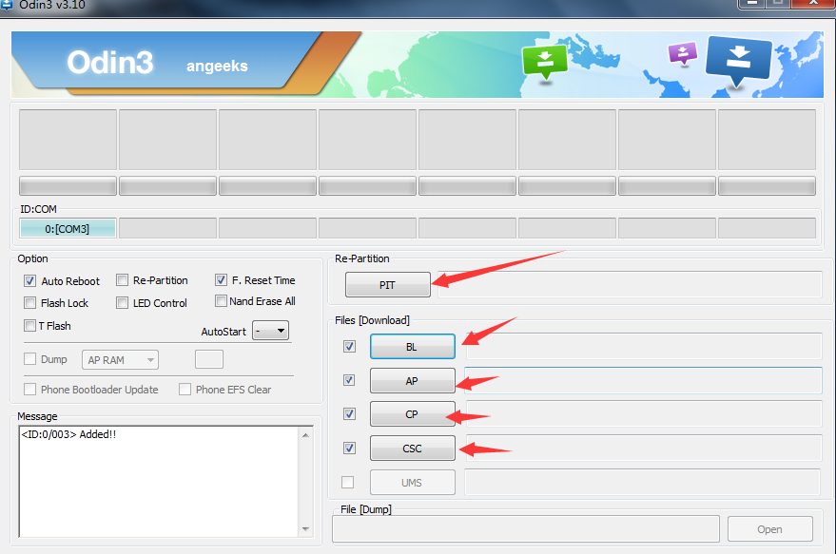Enable the Re-Partition option checkbox
This screenshot has width=836, height=554.
click(x=122, y=280)
